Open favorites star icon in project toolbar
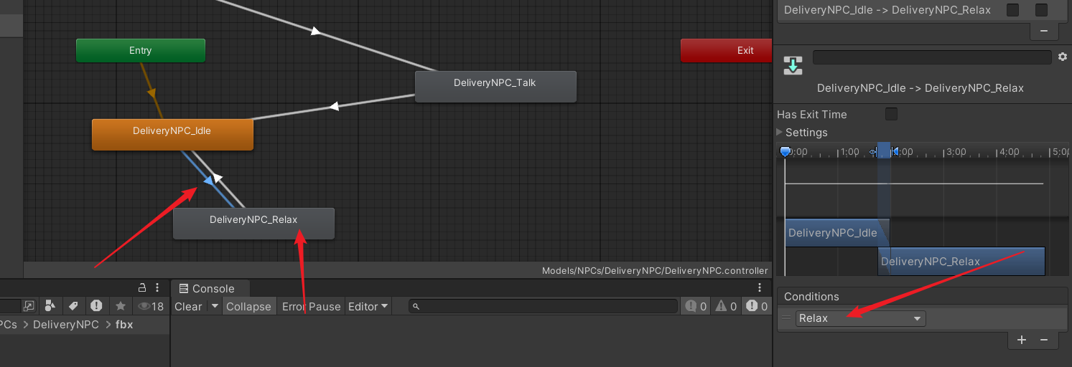The image size is (1072, 367). coord(120,306)
